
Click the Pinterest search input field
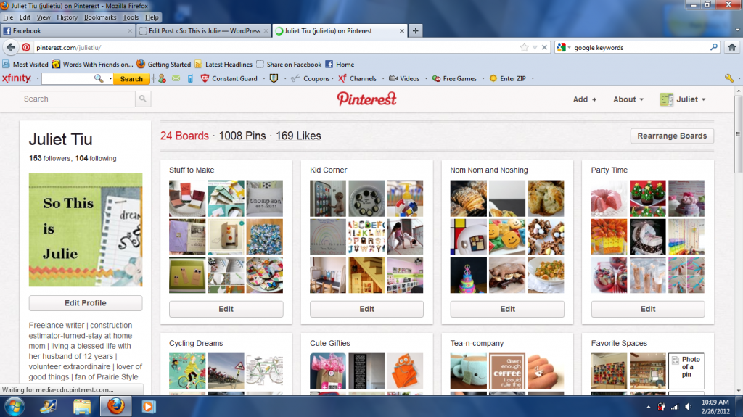point(77,99)
